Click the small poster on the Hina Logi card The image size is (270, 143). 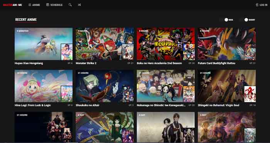pyautogui.click(x=67, y=94)
